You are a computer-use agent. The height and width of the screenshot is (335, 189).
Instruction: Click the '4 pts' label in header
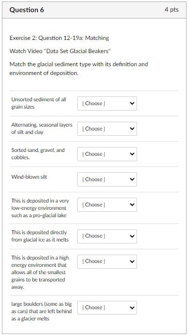[172, 10]
